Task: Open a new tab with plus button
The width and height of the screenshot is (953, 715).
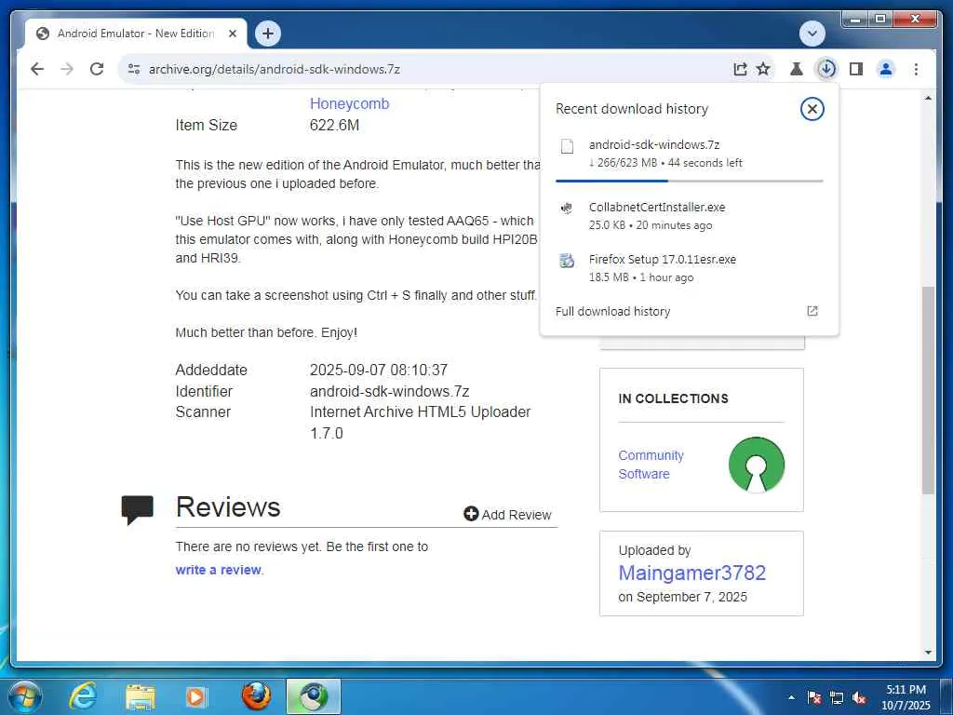Action: (x=268, y=34)
